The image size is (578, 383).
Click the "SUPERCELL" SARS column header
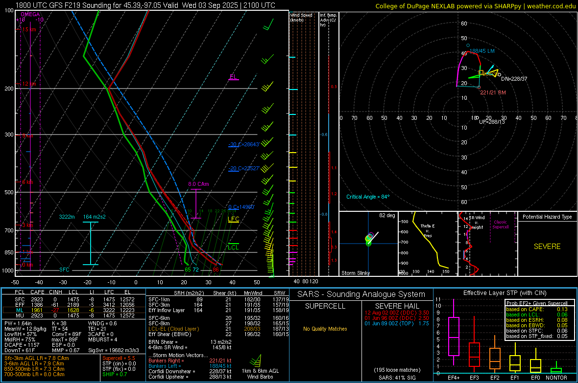pos(325,306)
